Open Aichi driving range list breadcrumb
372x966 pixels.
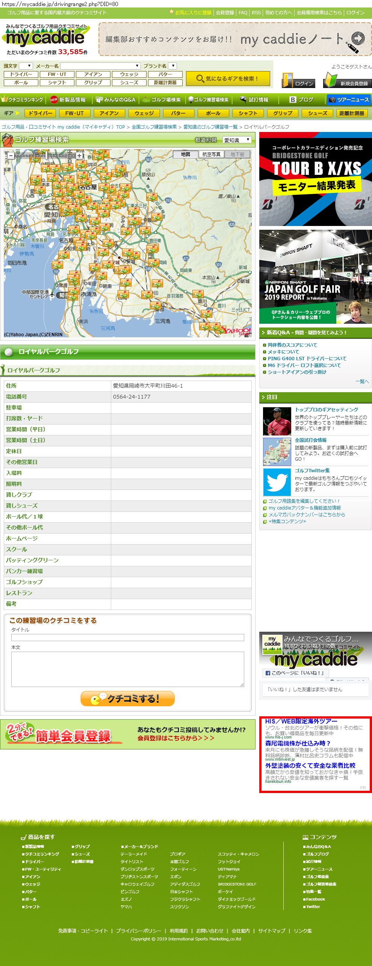pos(210,127)
